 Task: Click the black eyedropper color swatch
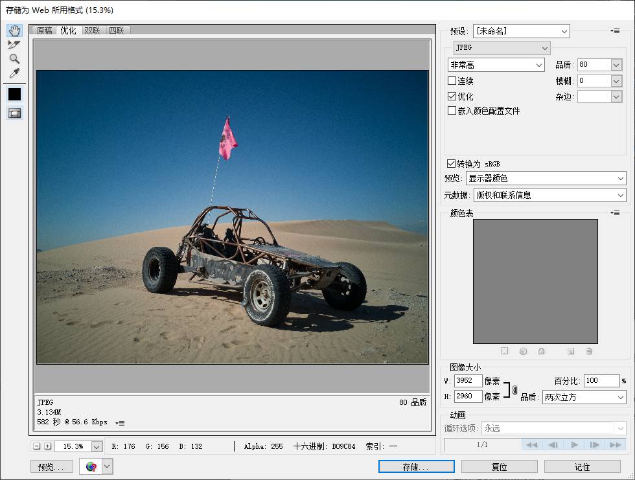point(14,95)
